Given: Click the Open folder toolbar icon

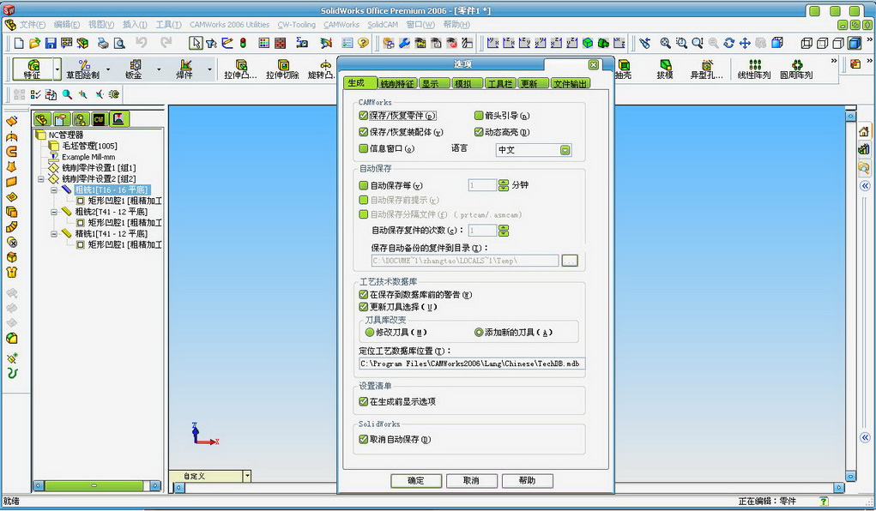Looking at the screenshot, I should click(x=34, y=43).
